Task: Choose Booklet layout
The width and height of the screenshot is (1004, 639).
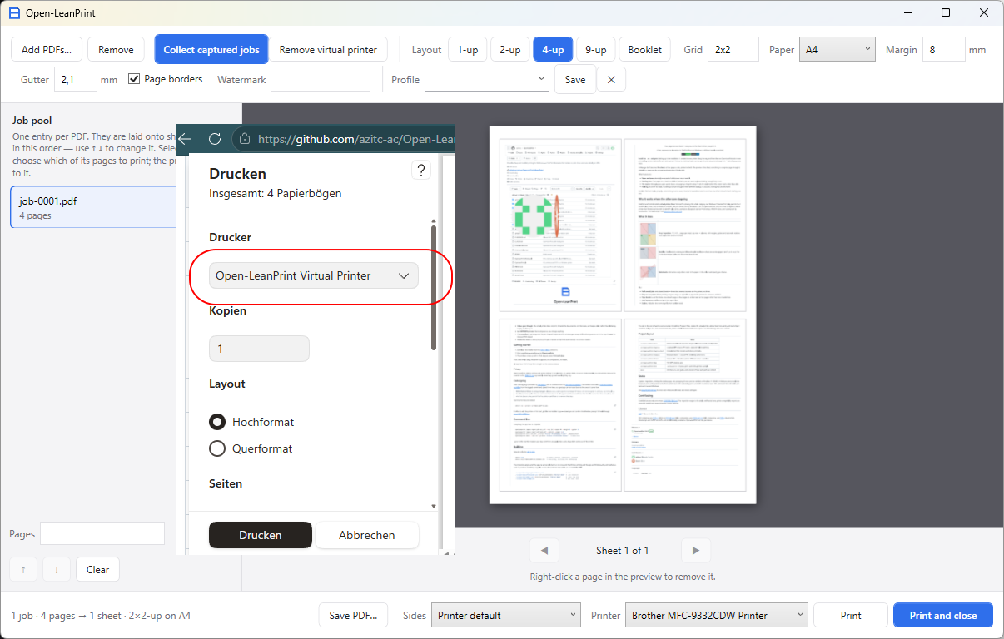Action: point(645,50)
